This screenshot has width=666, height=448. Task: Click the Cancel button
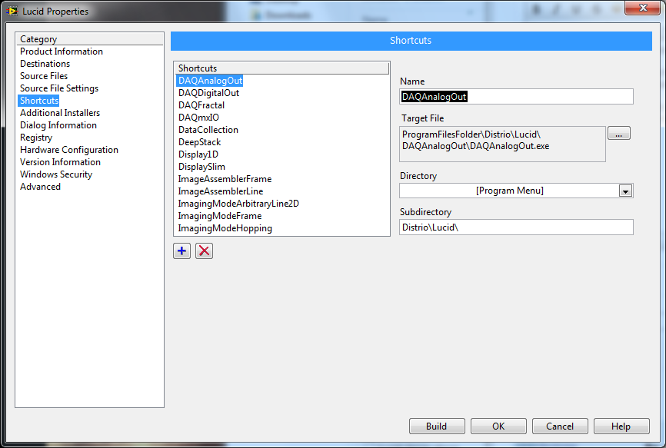coord(560,426)
